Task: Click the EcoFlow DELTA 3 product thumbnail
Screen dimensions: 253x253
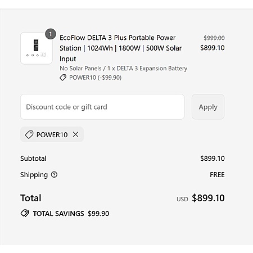Action: click(37, 48)
